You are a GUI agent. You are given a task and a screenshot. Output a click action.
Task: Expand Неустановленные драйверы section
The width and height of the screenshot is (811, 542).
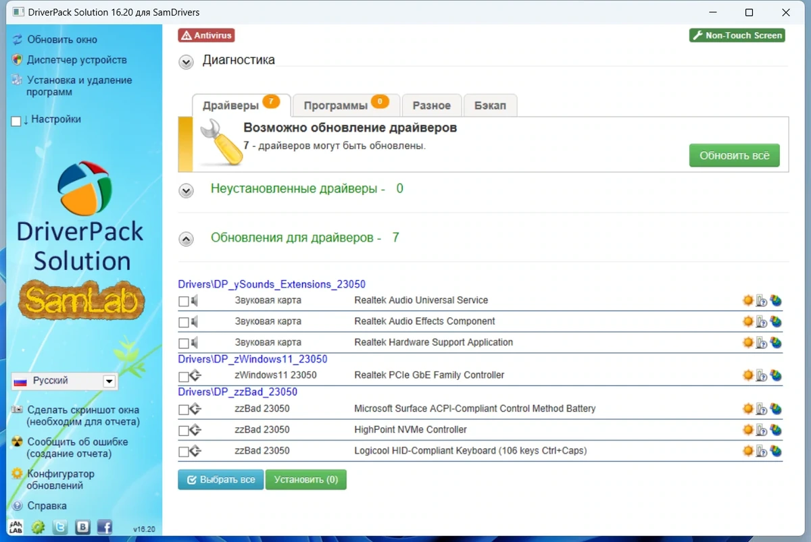186,191
